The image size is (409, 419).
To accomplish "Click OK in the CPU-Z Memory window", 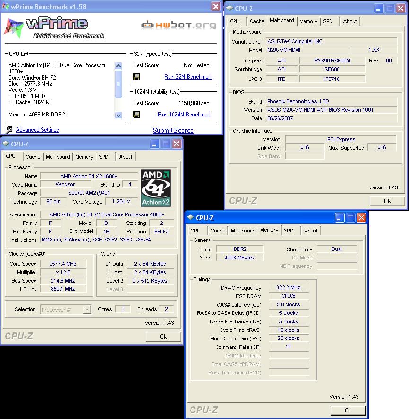I will coord(348,410).
